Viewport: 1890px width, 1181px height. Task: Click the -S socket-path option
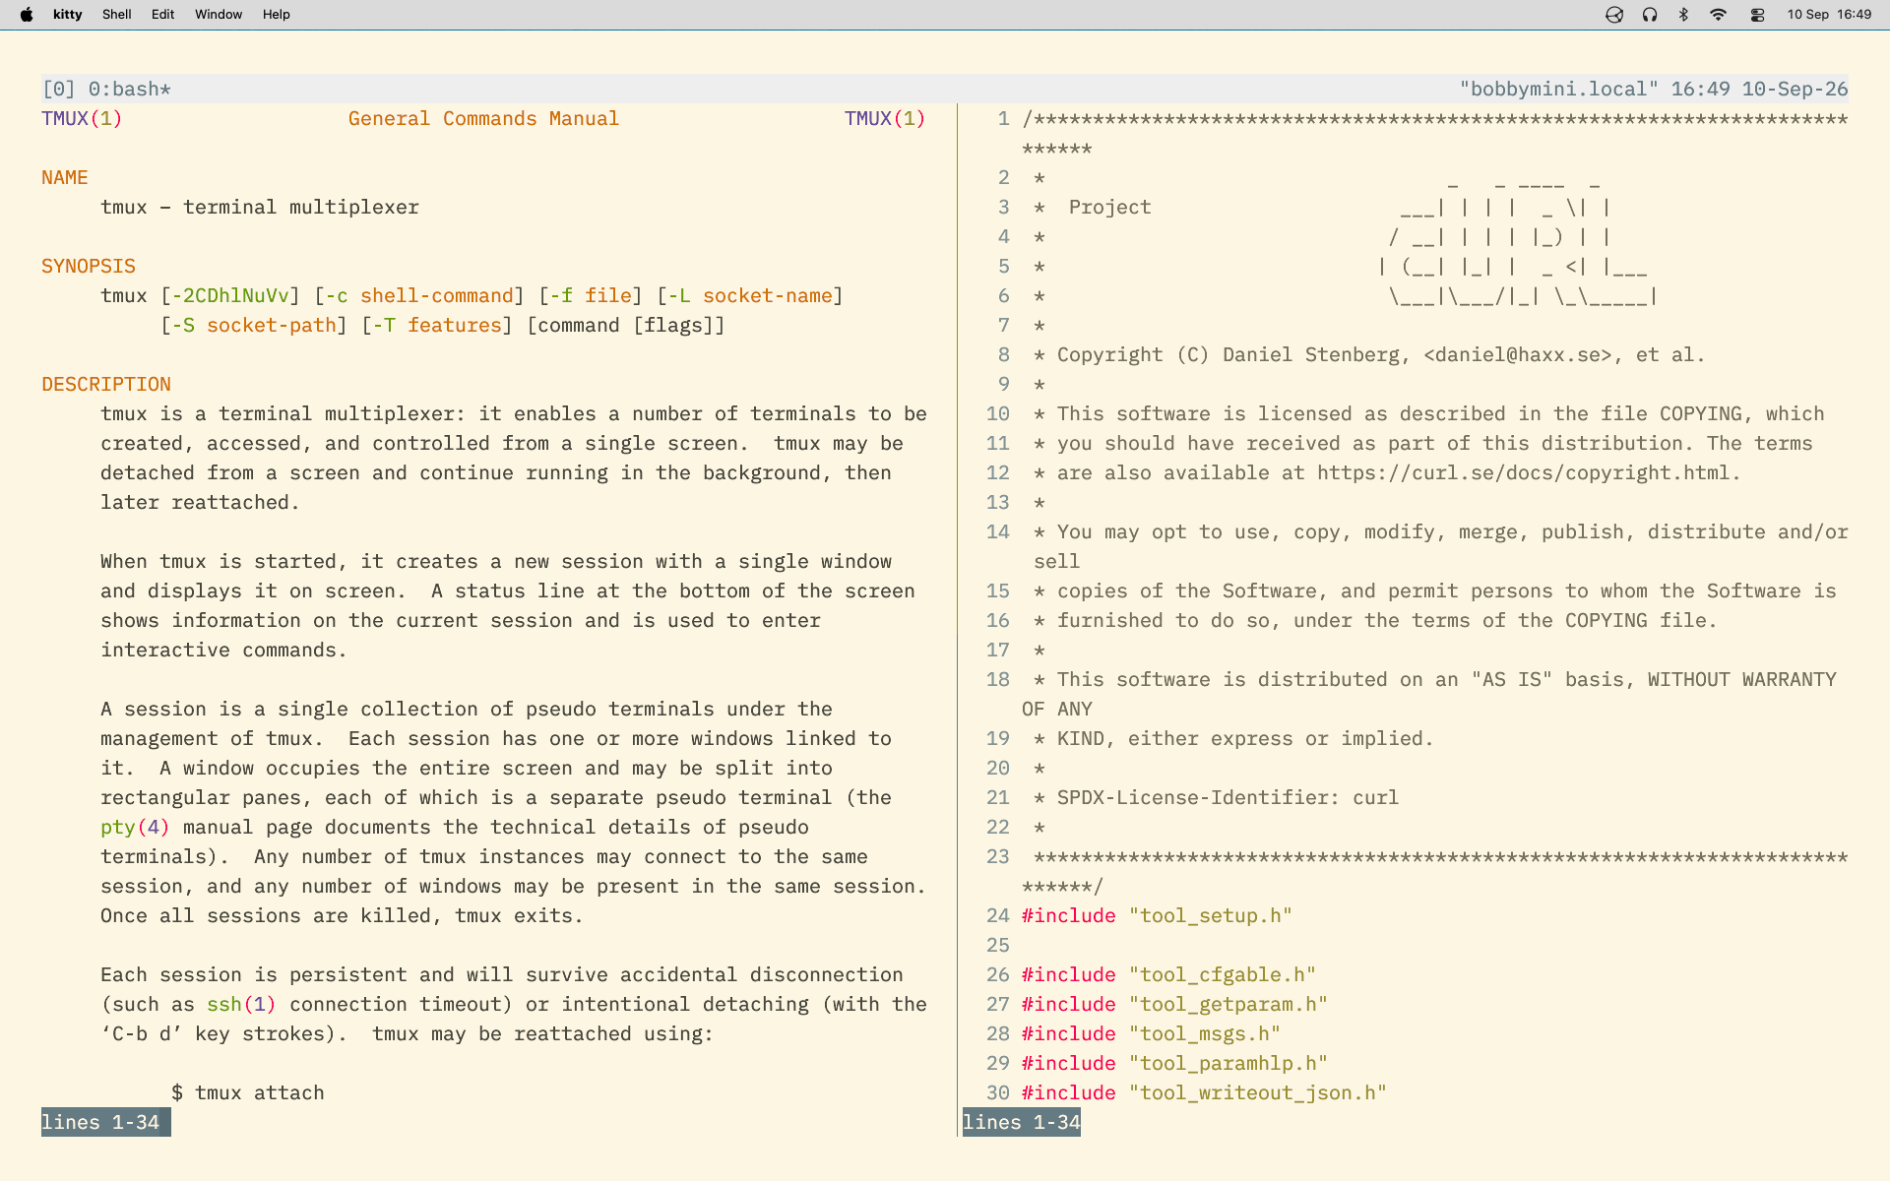click(254, 326)
